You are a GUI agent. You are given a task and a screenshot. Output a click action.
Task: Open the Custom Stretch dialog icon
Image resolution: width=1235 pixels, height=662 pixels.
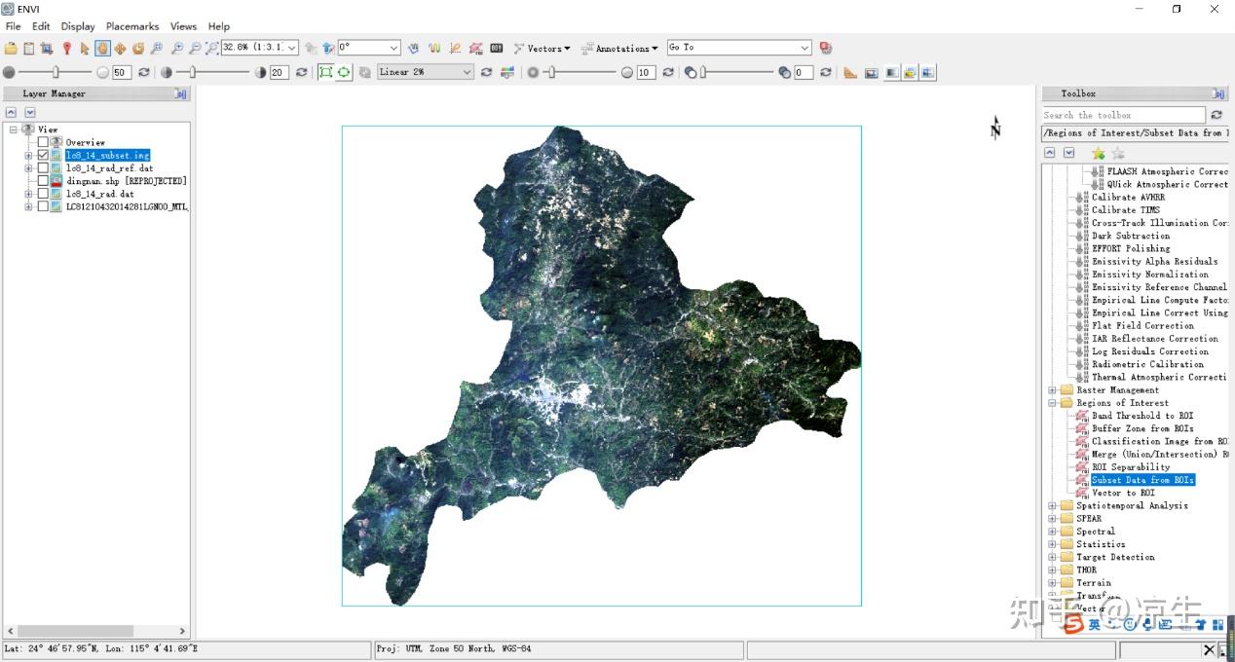[x=507, y=71]
